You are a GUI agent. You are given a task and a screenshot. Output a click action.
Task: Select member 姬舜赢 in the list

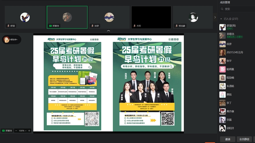pyautogui.click(x=237, y=69)
